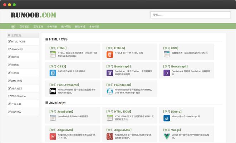236x143 pixels.
Task: Click the 全部教程 sidebar header
Action: click(x=23, y=35)
